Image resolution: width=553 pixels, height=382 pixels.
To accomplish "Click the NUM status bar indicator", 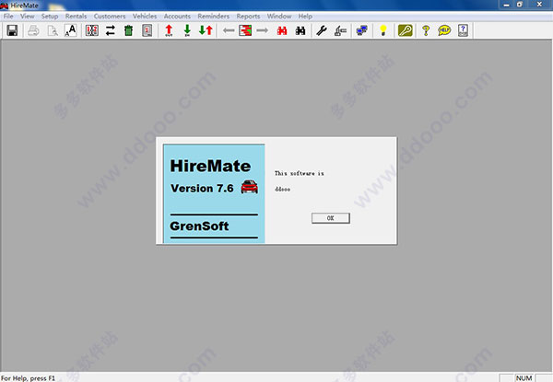I will (x=524, y=377).
